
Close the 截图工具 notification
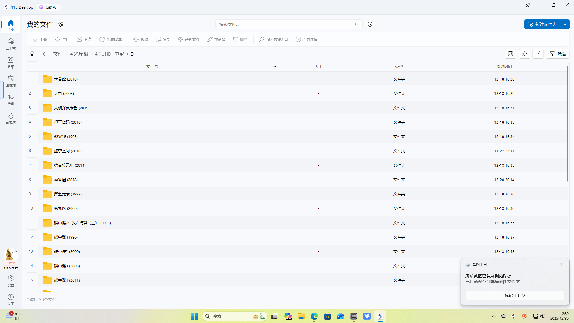click(561, 265)
